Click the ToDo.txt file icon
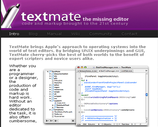 coord(53,114)
